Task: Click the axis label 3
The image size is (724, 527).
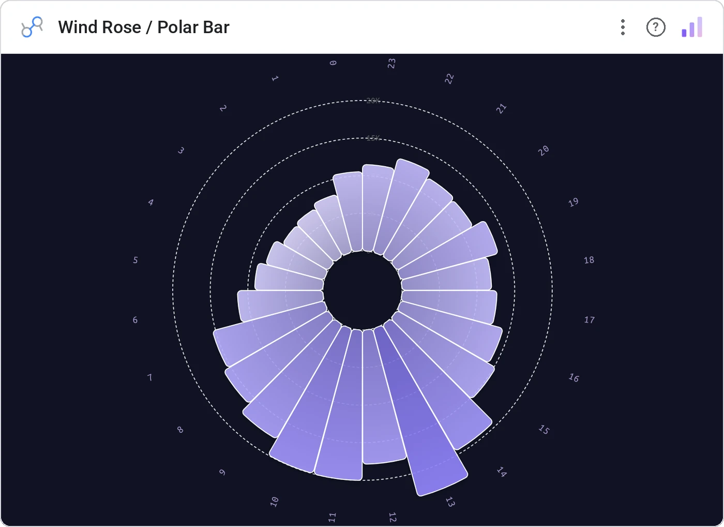Action: [x=181, y=151]
